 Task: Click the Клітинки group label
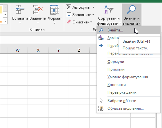click(x=37, y=30)
